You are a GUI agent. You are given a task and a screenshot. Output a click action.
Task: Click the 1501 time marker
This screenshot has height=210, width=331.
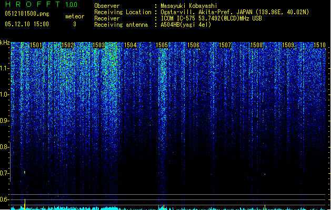point(36,45)
